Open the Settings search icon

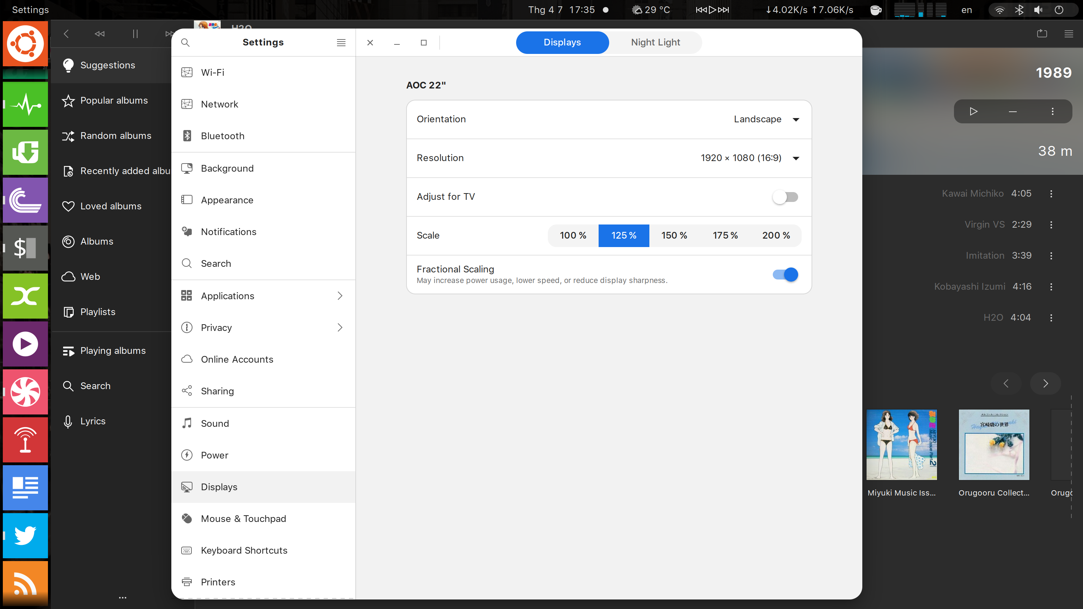tap(185, 42)
